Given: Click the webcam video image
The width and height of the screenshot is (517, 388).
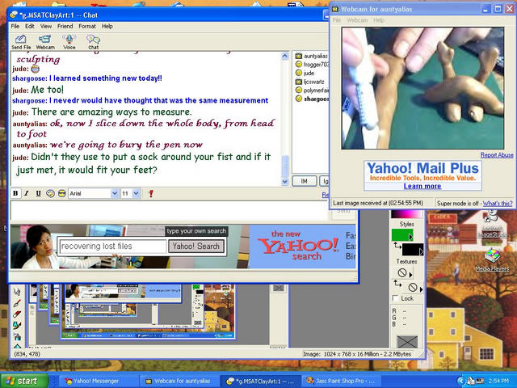Looking at the screenshot, I should [422, 88].
